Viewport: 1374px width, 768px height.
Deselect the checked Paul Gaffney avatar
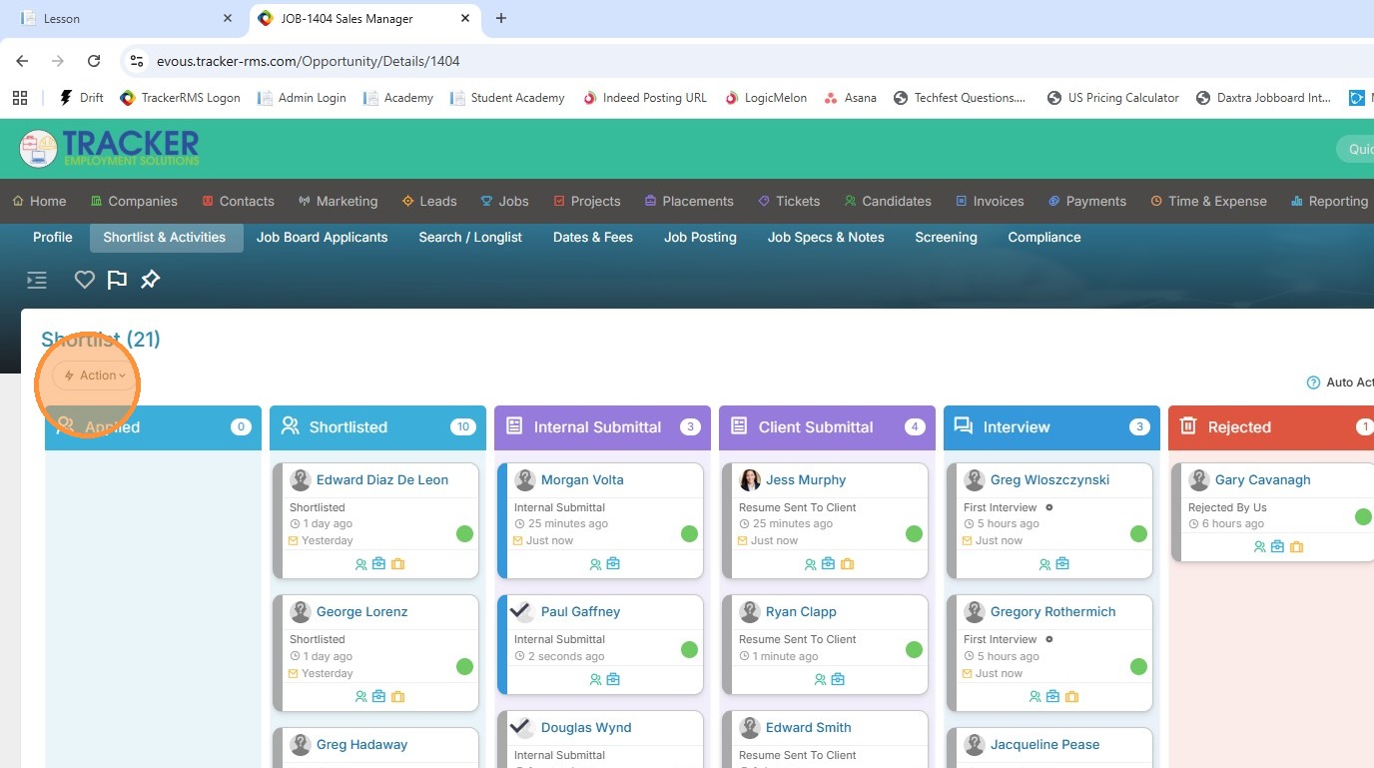(x=520, y=611)
